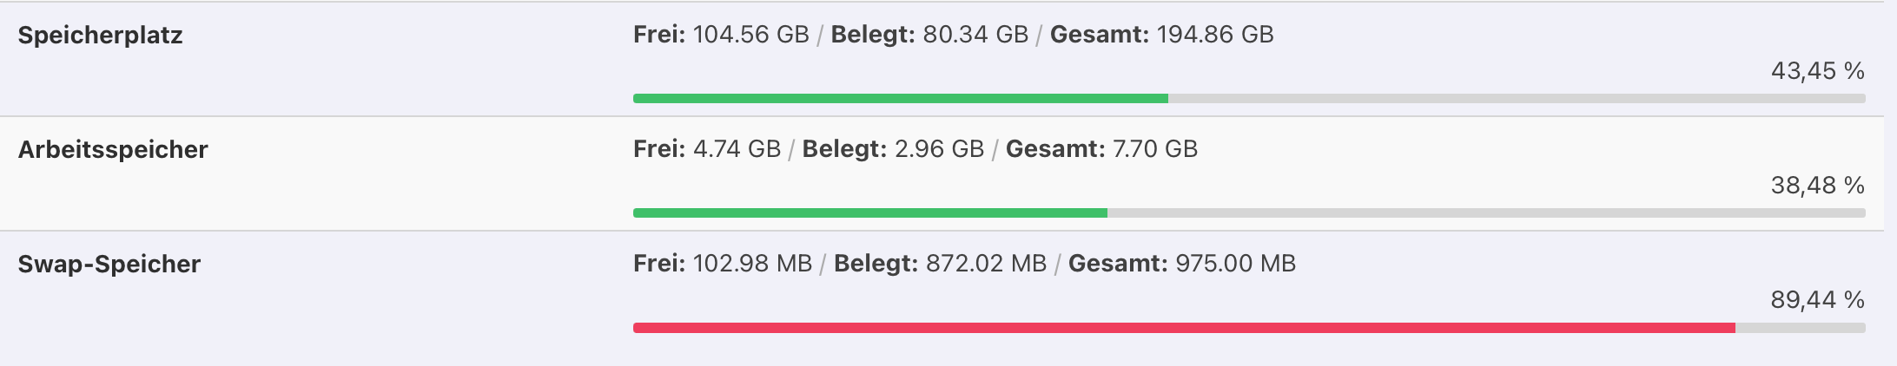
Task: Click the grey unused part of Speicherplatz bar
Action: pyautogui.click(x=1516, y=99)
